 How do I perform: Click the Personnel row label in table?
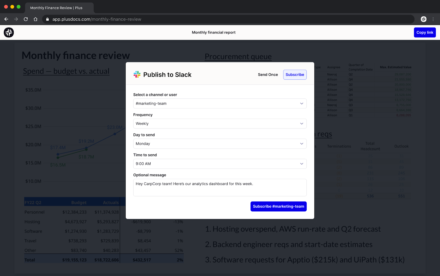click(34, 212)
